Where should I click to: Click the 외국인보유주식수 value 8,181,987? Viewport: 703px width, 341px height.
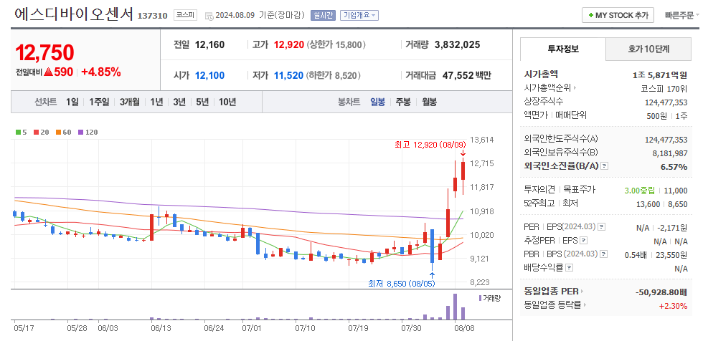[x=670, y=153]
